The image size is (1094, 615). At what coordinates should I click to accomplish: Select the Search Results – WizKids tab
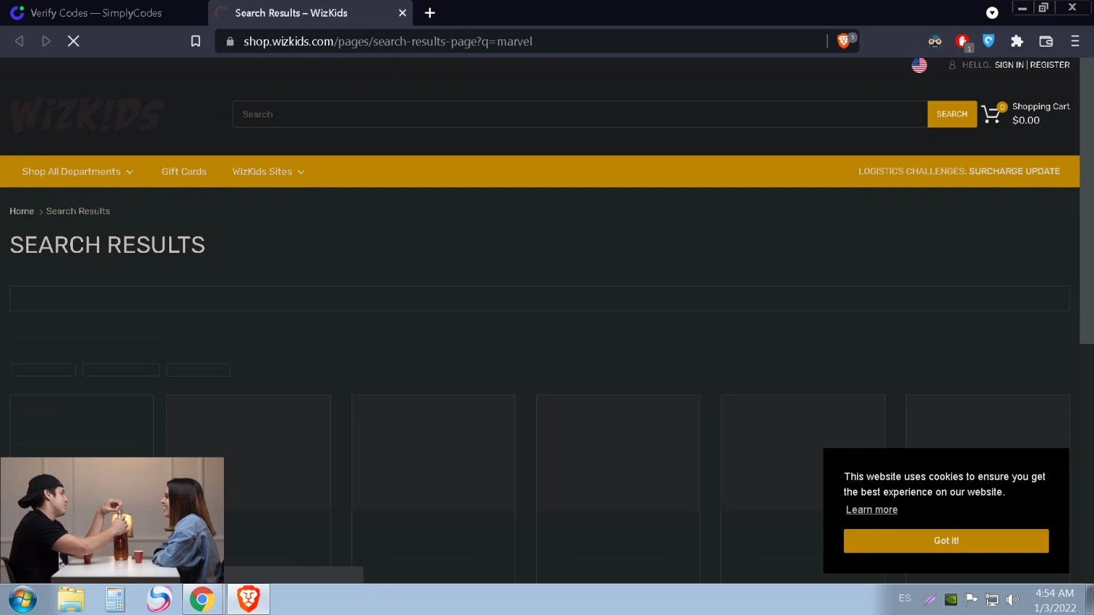tap(310, 13)
